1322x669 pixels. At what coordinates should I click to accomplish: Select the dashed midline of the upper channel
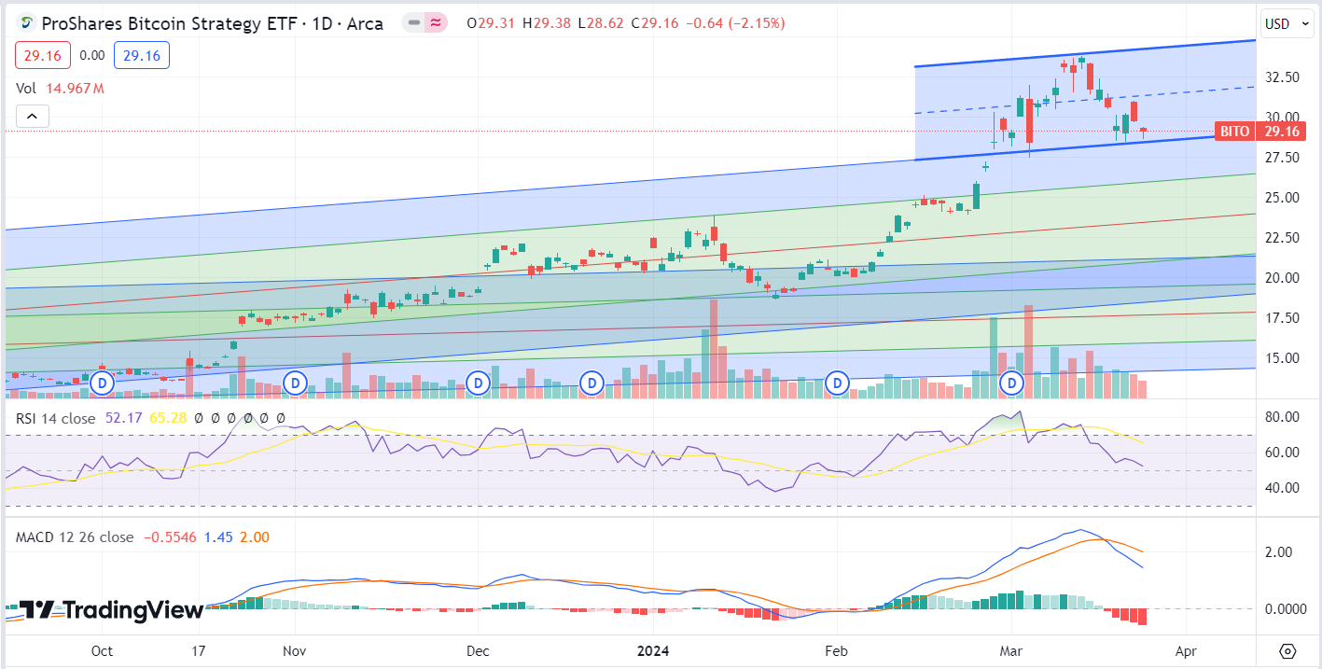(1084, 100)
